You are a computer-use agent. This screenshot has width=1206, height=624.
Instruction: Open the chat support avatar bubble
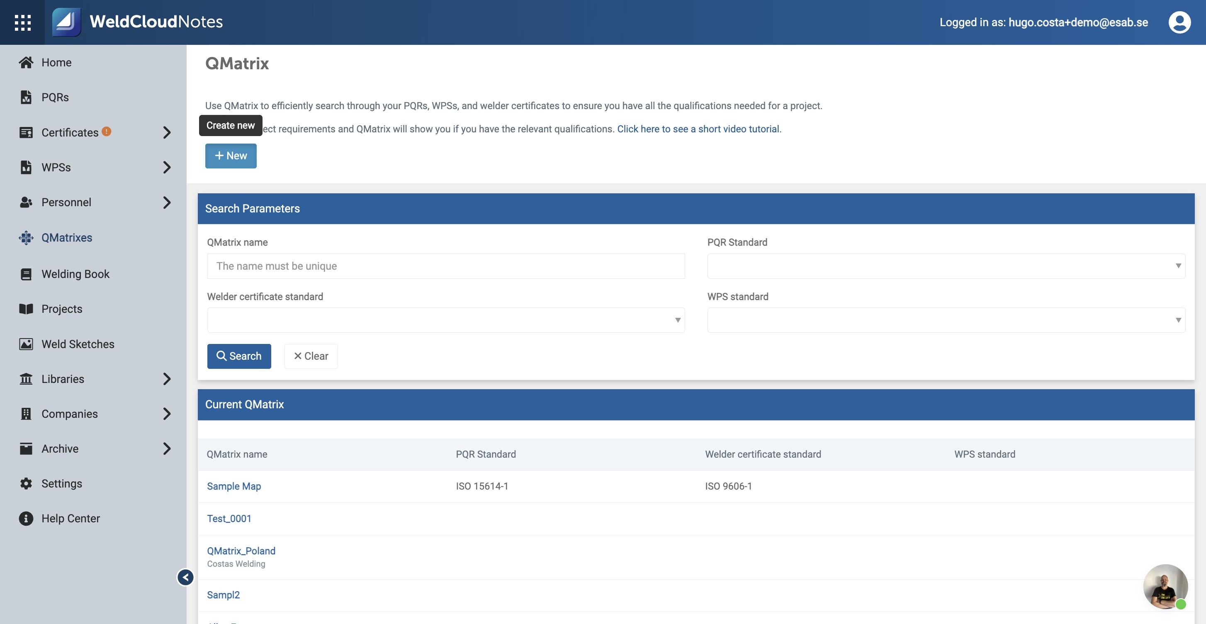pyautogui.click(x=1165, y=587)
